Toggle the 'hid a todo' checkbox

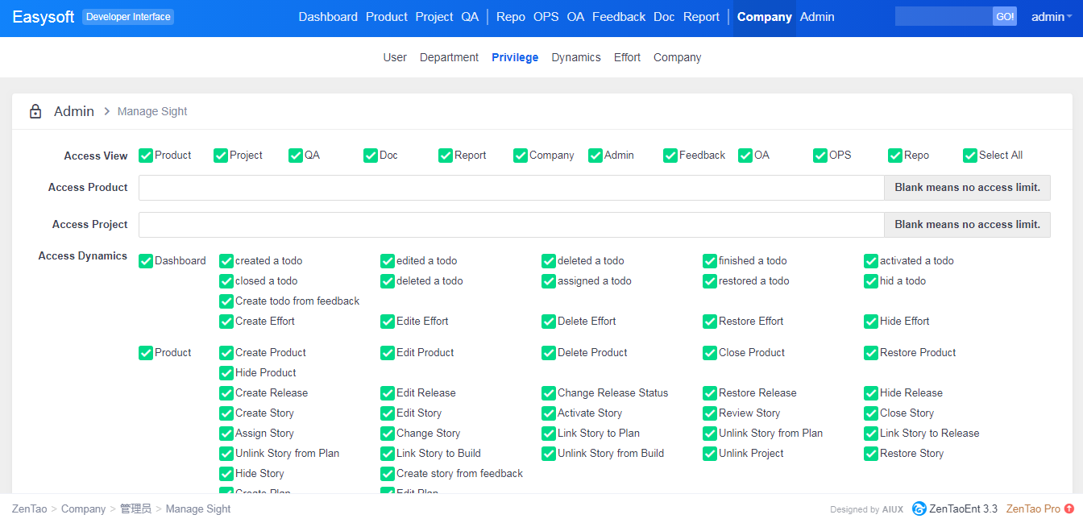[871, 281]
